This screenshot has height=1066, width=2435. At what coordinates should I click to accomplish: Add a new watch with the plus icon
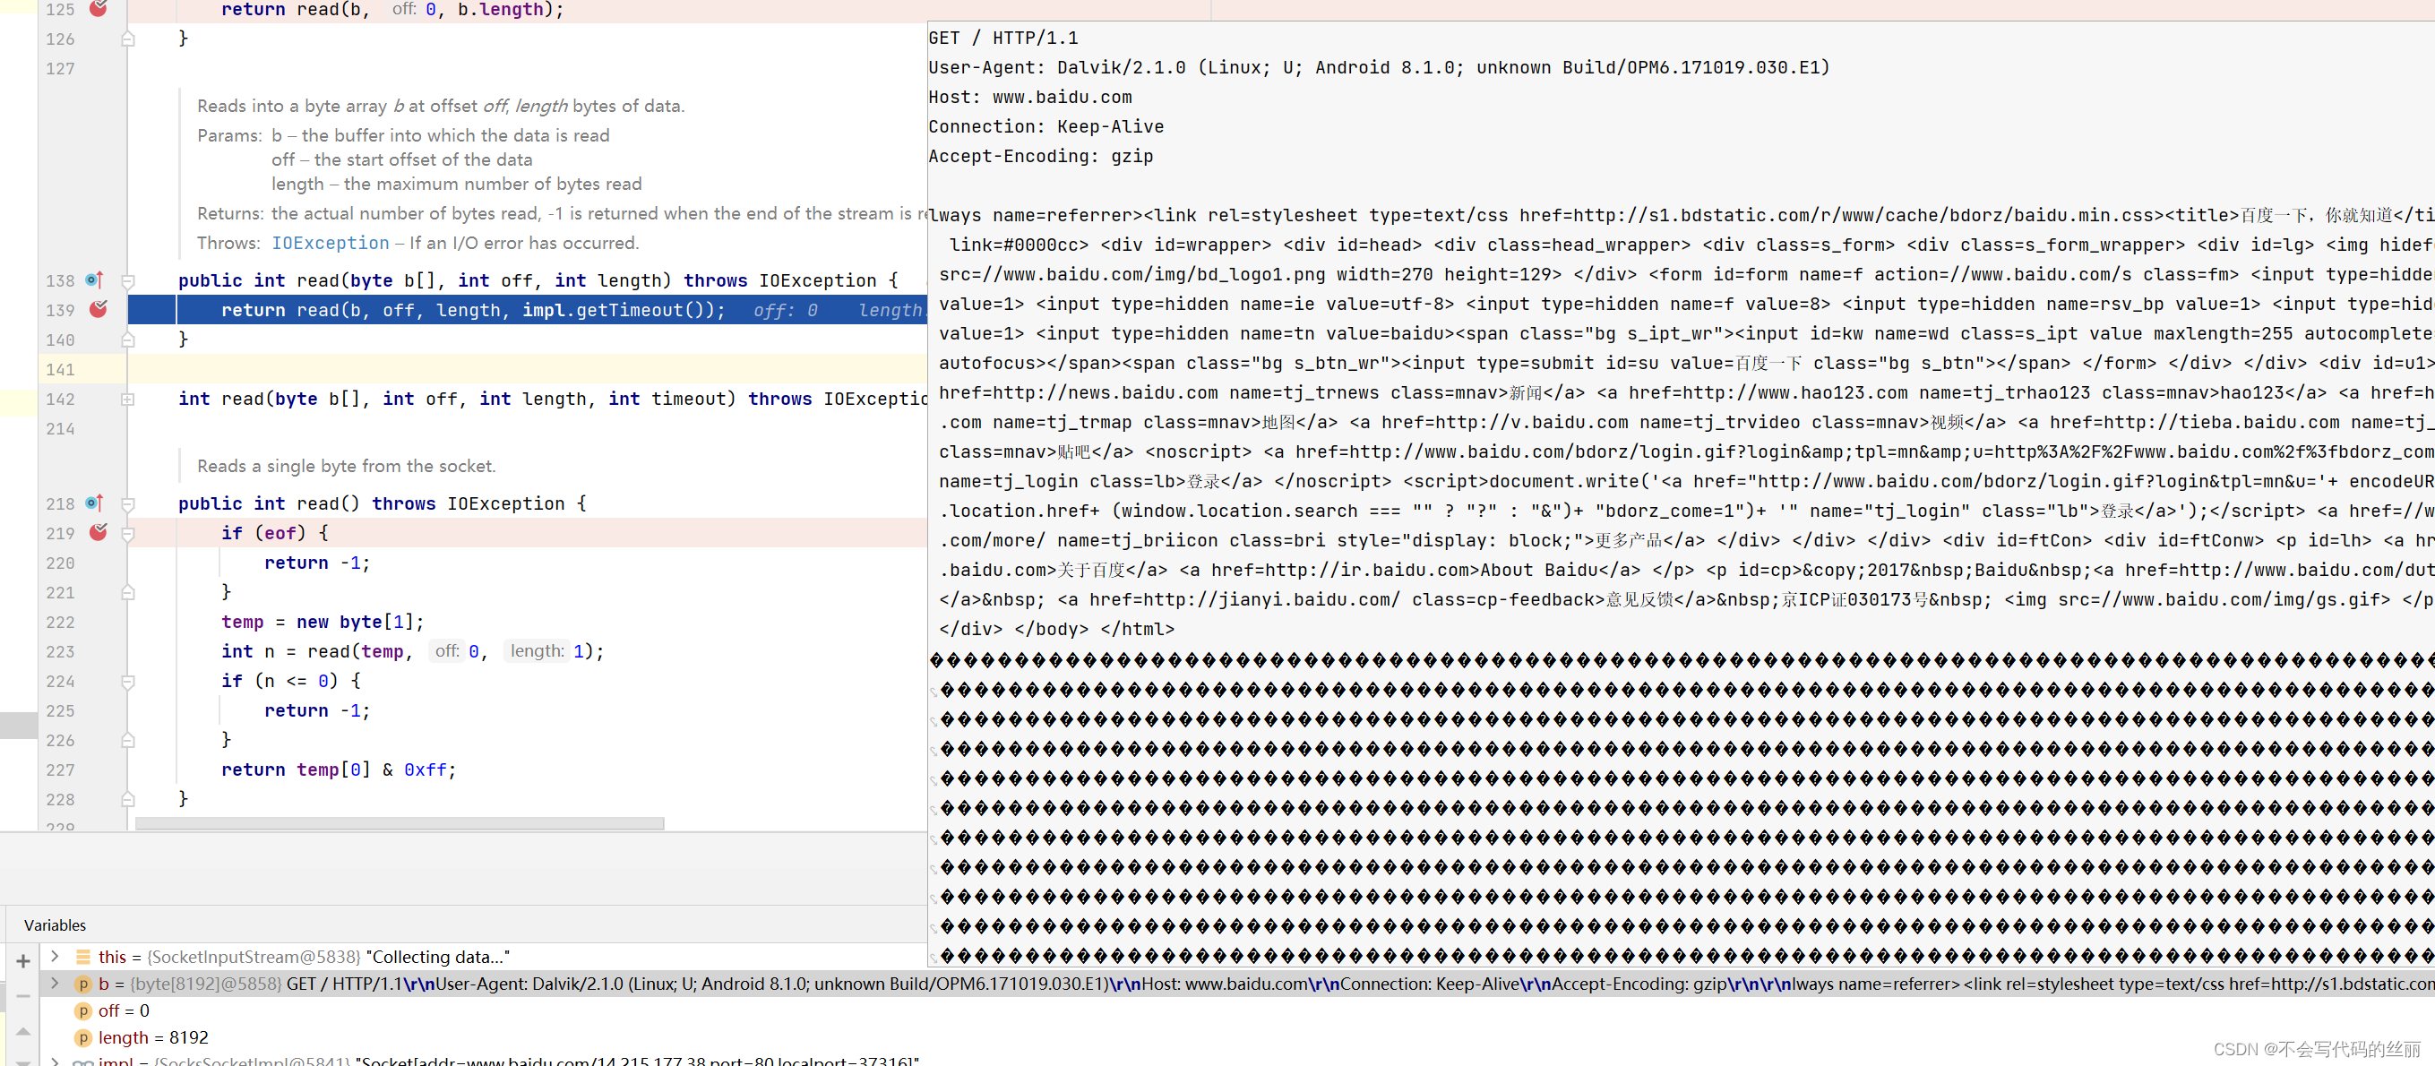pyautogui.click(x=23, y=961)
